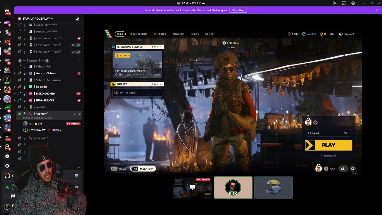
Task: Click Définir un statut de salon
Action: [x=38, y=118]
